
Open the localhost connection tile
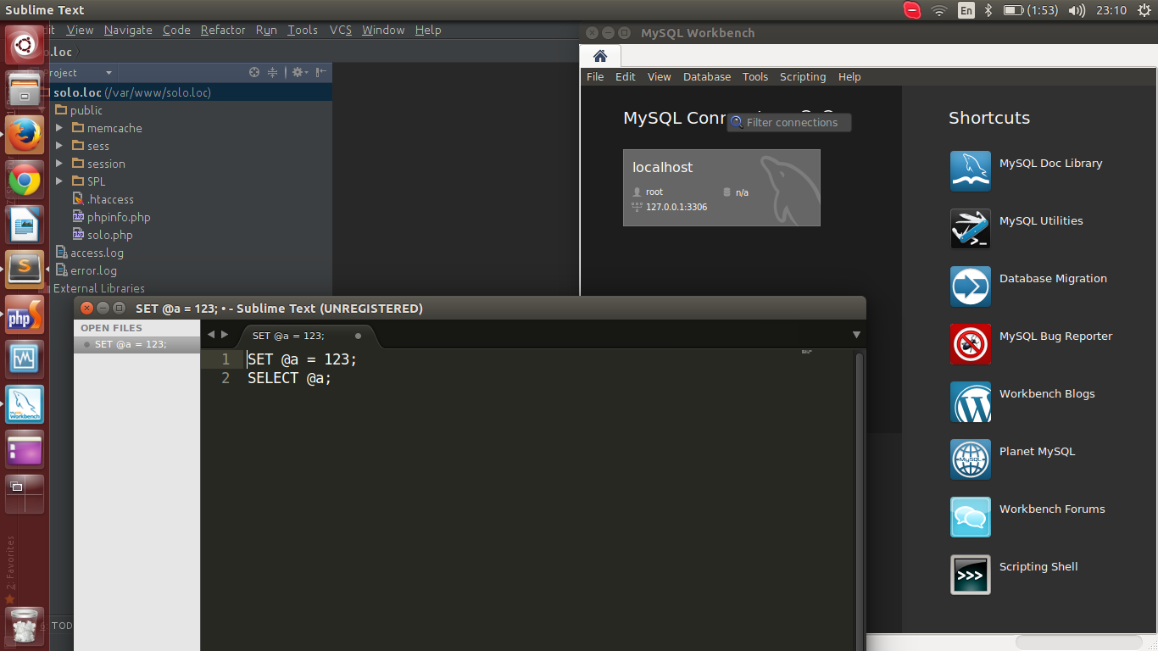(721, 187)
